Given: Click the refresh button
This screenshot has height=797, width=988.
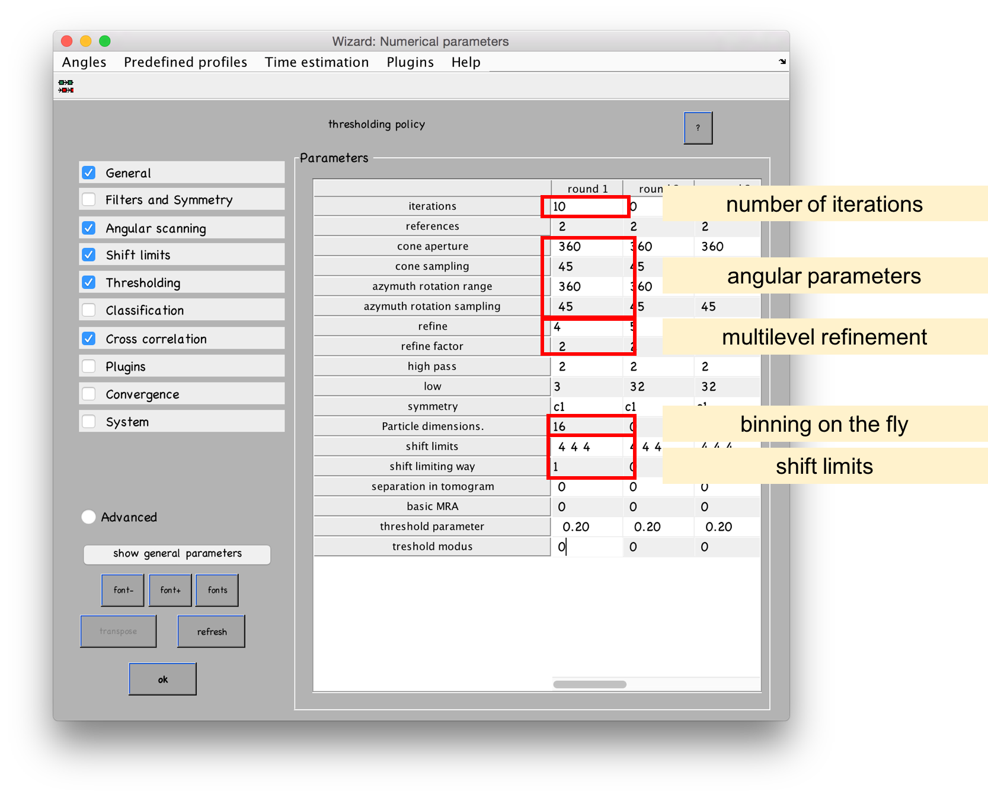Looking at the screenshot, I should (212, 632).
